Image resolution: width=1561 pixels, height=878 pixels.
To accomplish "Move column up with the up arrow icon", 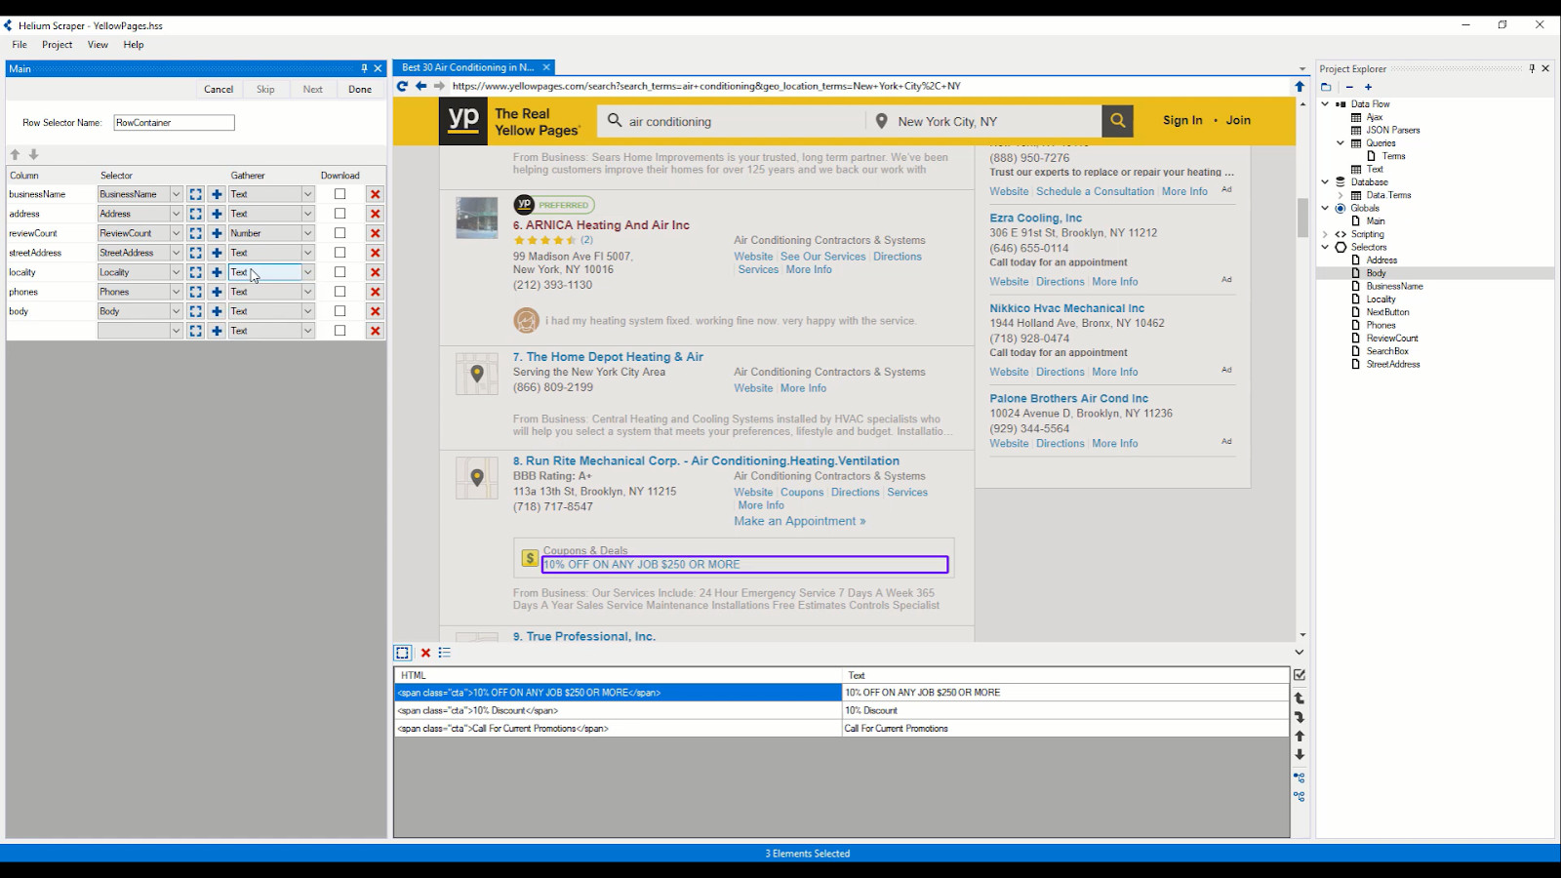I will point(15,154).
